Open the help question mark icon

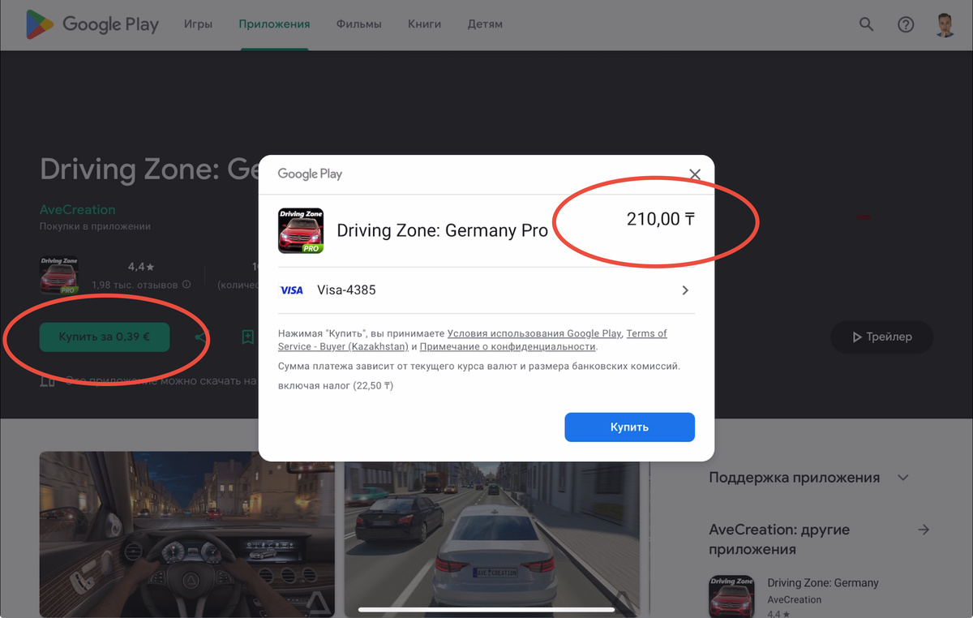(906, 25)
